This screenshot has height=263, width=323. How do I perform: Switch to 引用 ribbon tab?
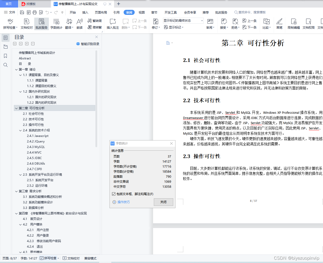[x=117, y=12]
